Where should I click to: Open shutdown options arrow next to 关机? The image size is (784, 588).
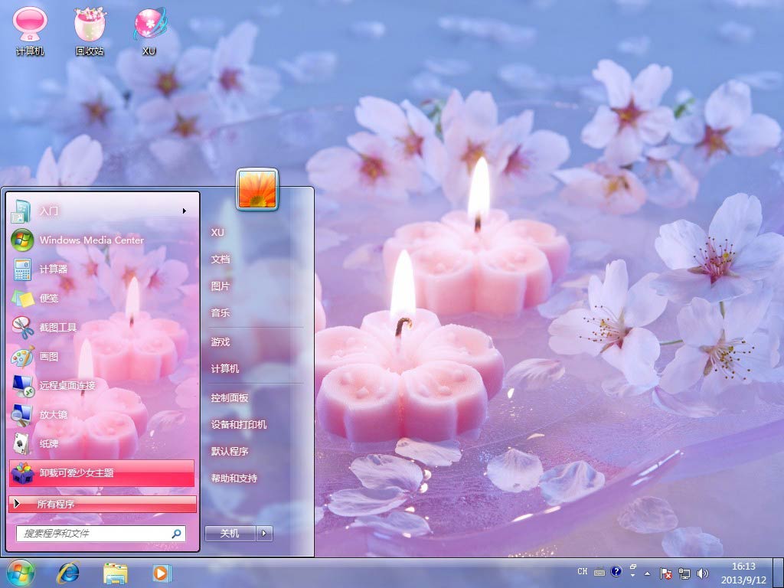265,534
